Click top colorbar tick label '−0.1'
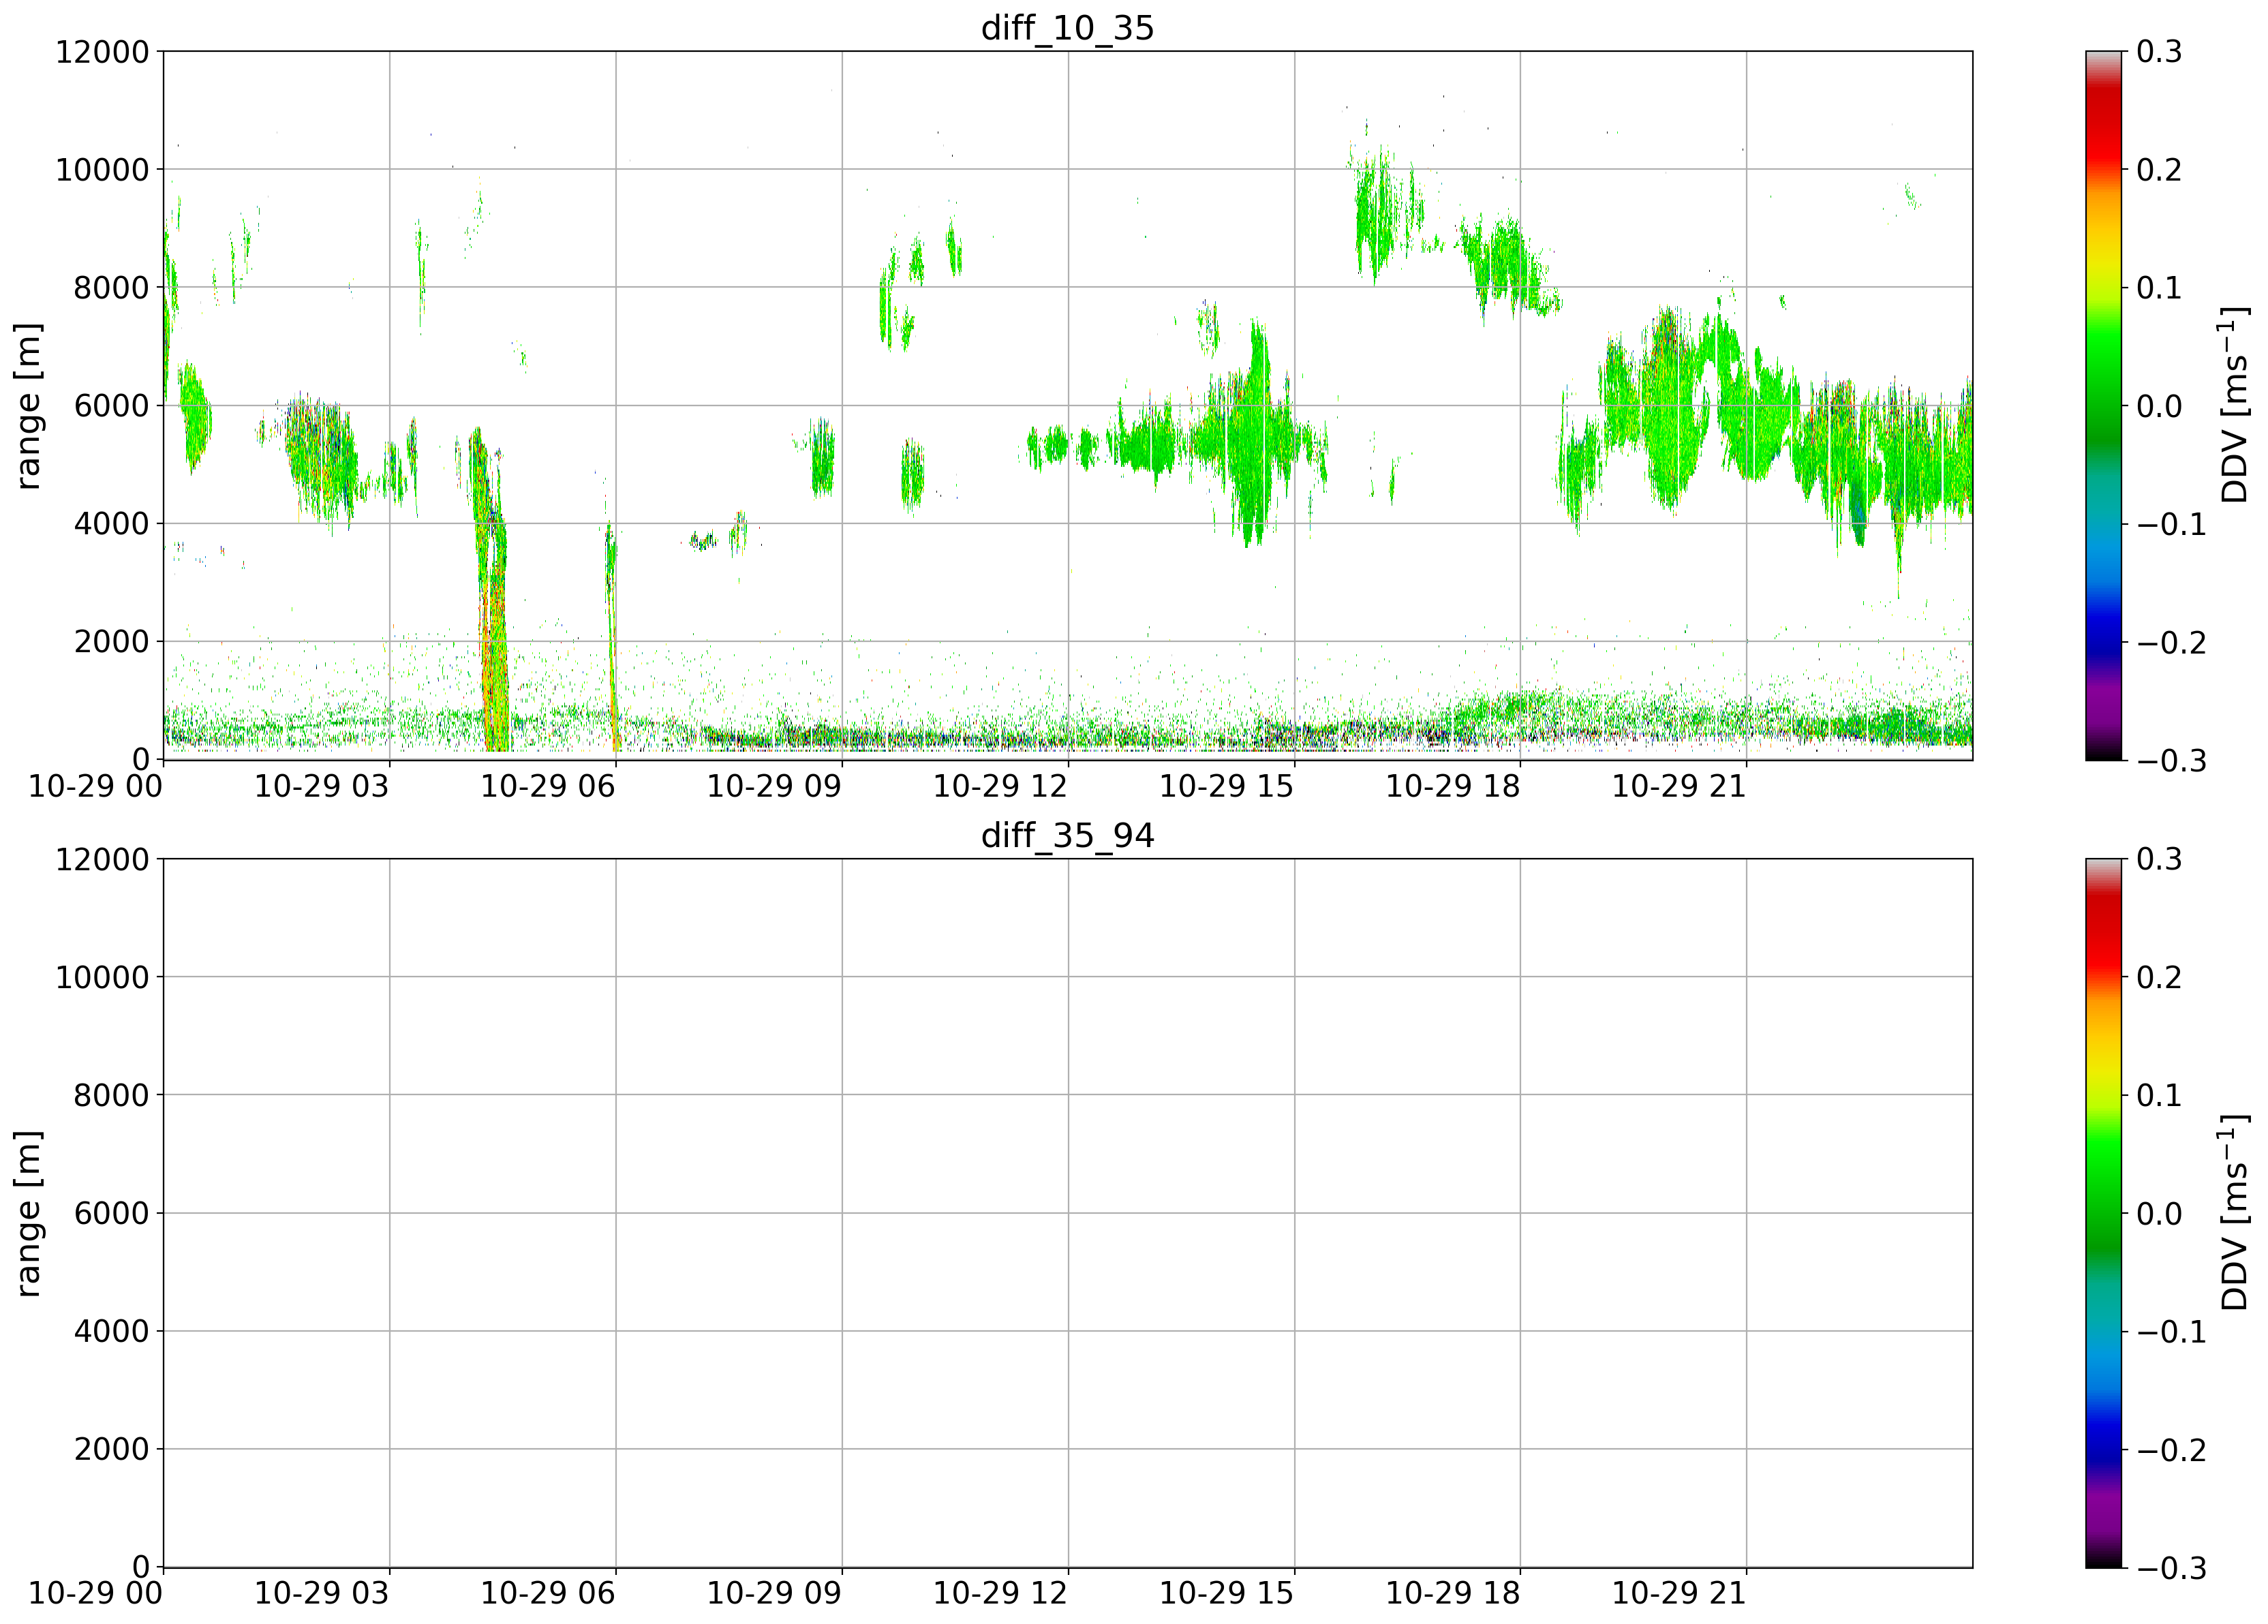2268x1624 pixels. click(2171, 524)
